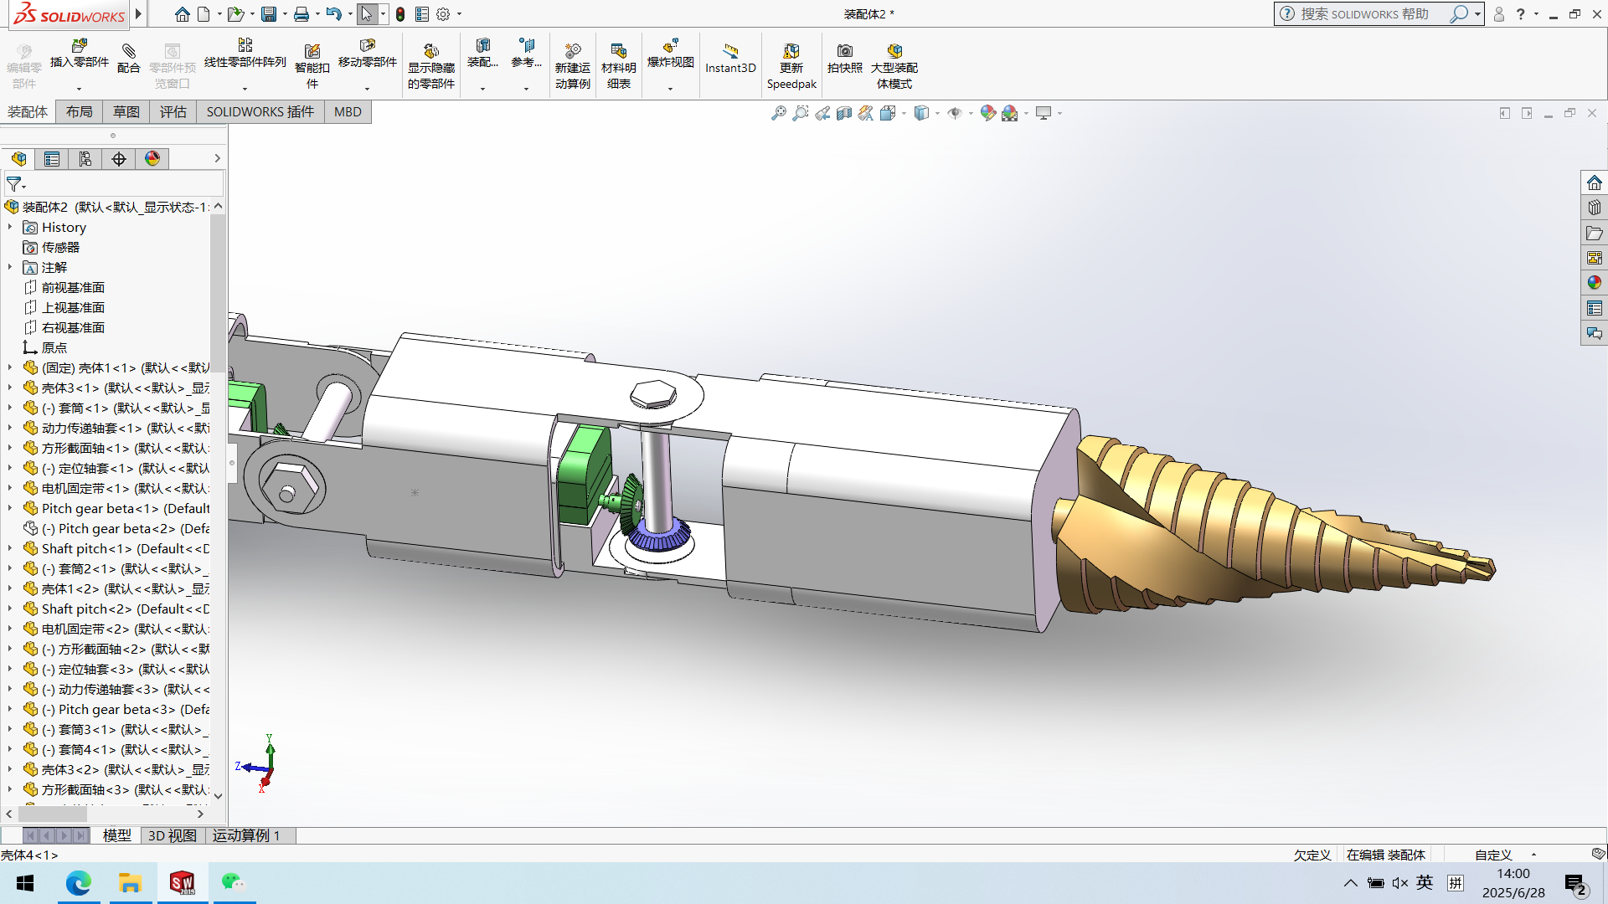Switch to Motion Study 1 (运动算例 1) tab
This screenshot has width=1608, height=904.
tap(246, 835)
